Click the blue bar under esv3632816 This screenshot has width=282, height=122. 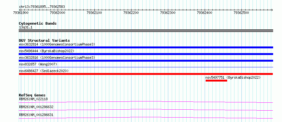click(146, 61)
